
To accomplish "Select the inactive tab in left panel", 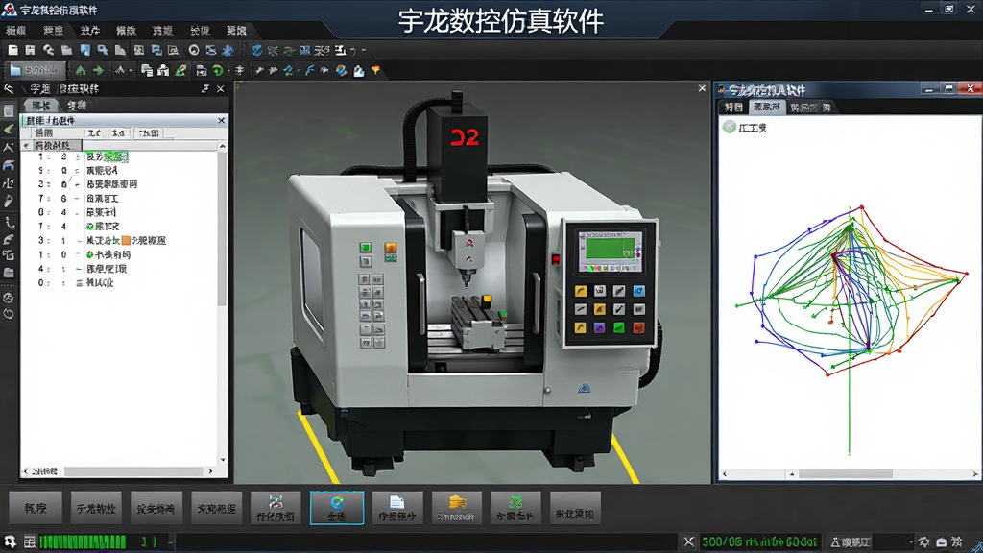I will (x=77, y=106).
